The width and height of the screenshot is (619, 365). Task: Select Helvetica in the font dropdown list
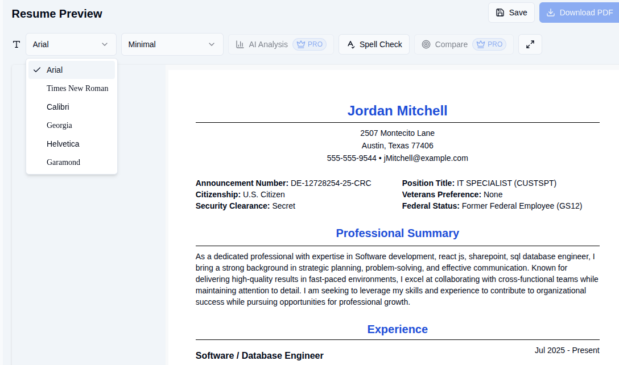pos(63,144)
